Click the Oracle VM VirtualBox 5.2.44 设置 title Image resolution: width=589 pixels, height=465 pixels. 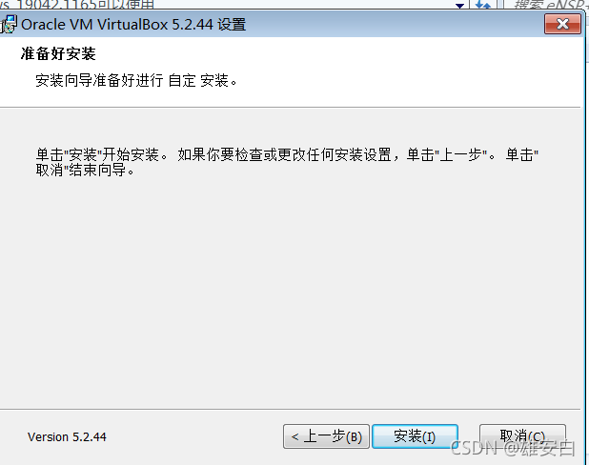[x=133, y=25]
